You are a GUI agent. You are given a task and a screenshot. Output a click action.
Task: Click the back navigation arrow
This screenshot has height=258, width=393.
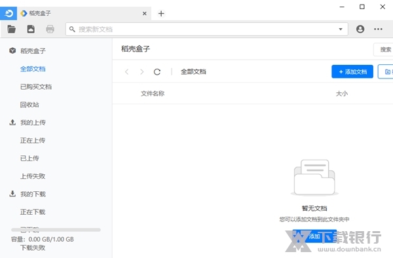click(x=127, y=72)
